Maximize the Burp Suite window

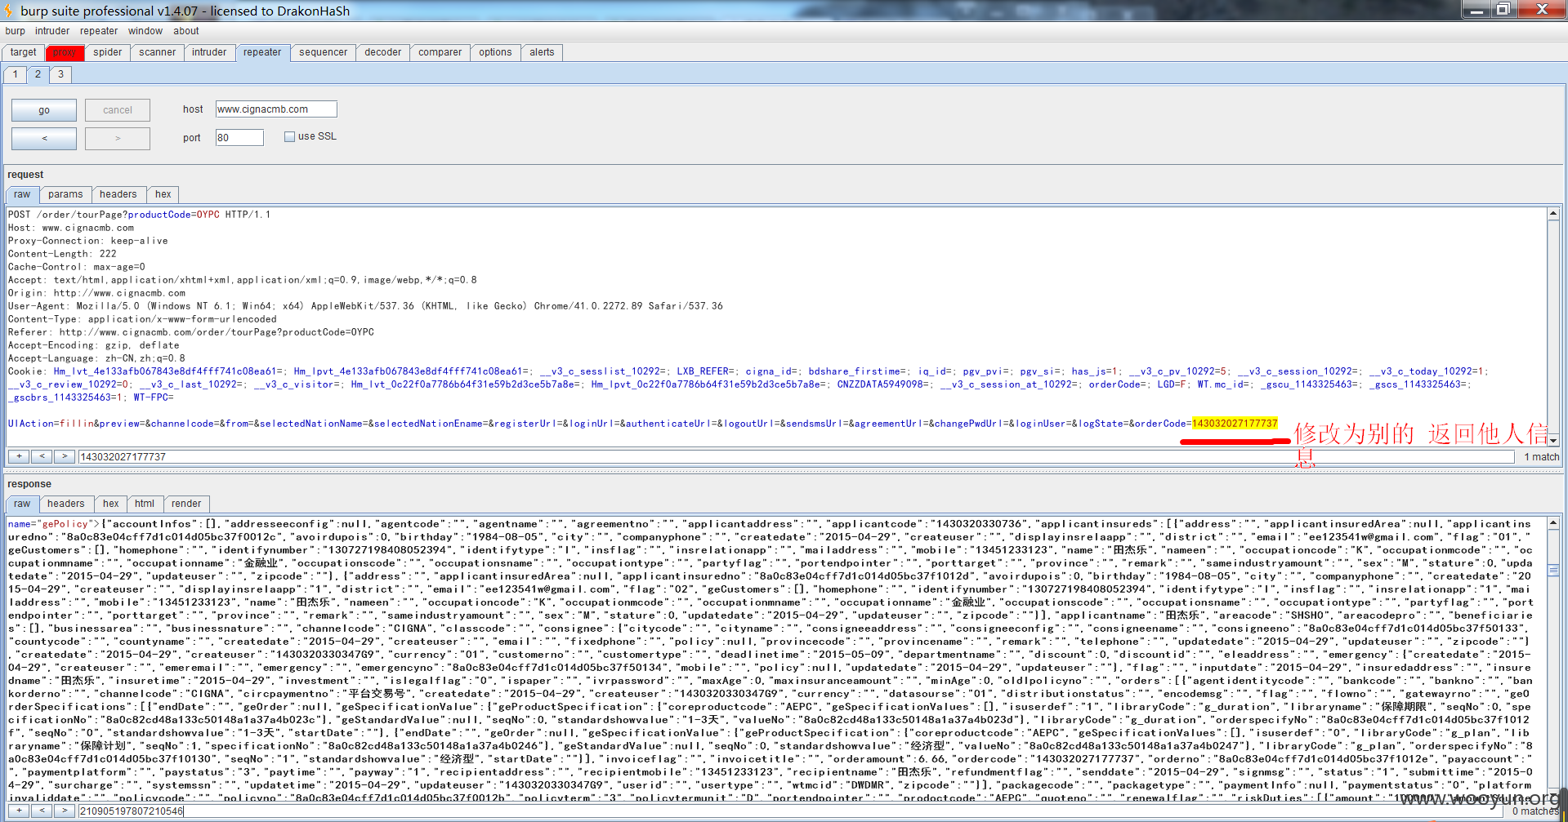[1503, 10]
